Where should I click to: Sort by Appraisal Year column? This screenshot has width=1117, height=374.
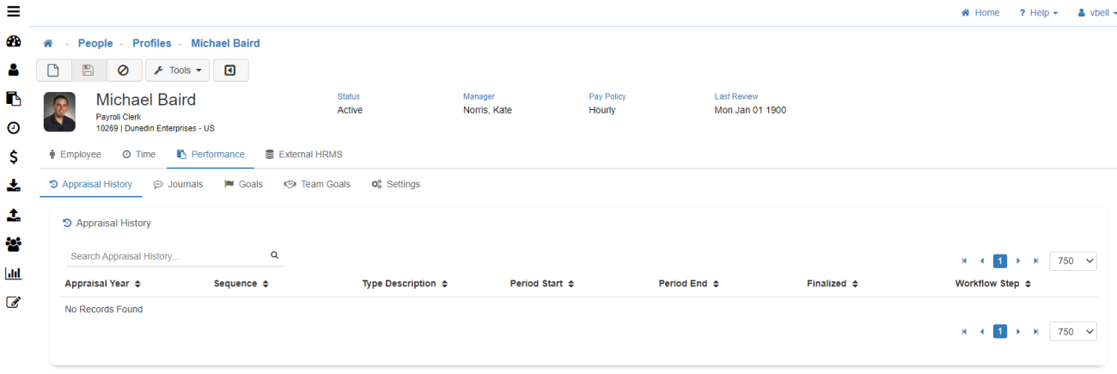coord(102,284)
